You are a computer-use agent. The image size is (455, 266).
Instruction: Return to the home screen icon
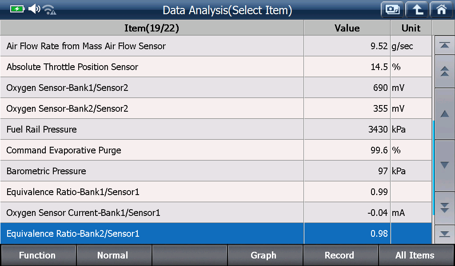click(441, 10)
